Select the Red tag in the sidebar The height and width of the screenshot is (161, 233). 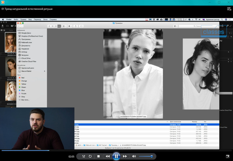pyautogui.click(x=23, y=77)
